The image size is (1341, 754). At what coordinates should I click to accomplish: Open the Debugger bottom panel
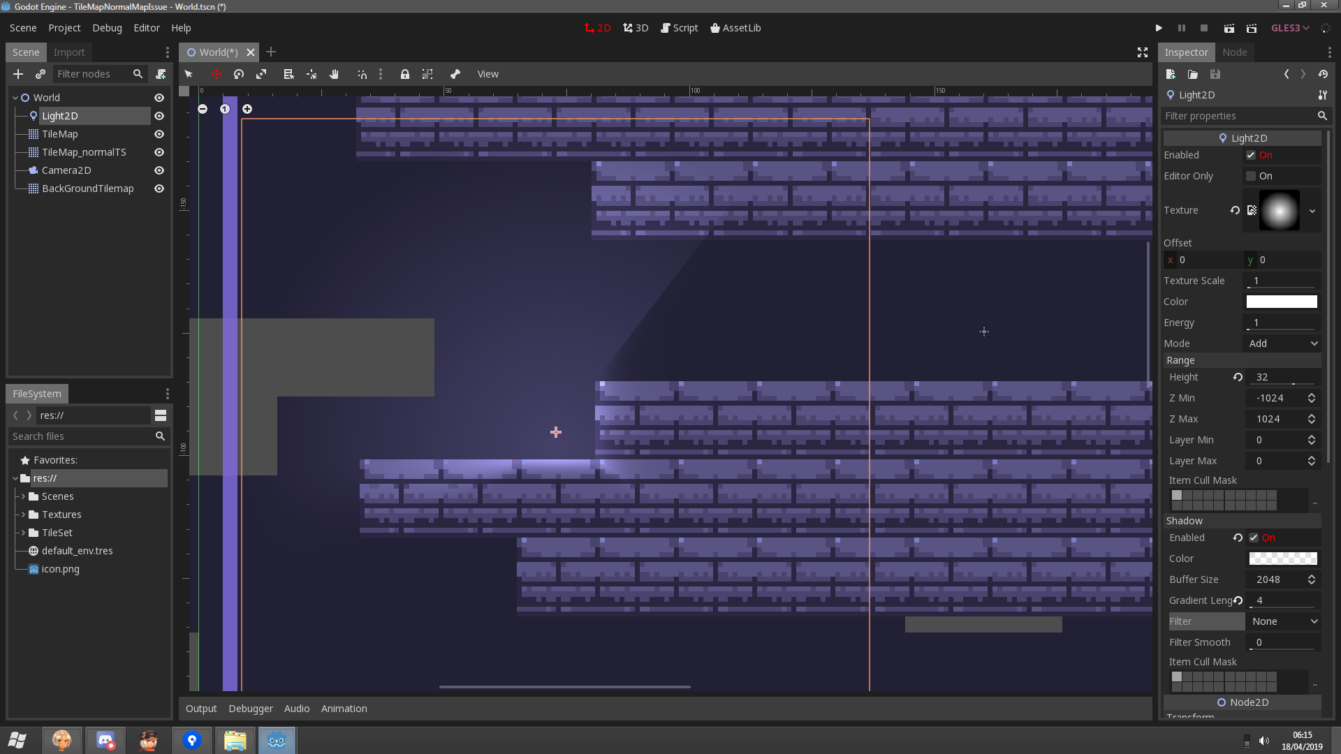pos(251,709)
